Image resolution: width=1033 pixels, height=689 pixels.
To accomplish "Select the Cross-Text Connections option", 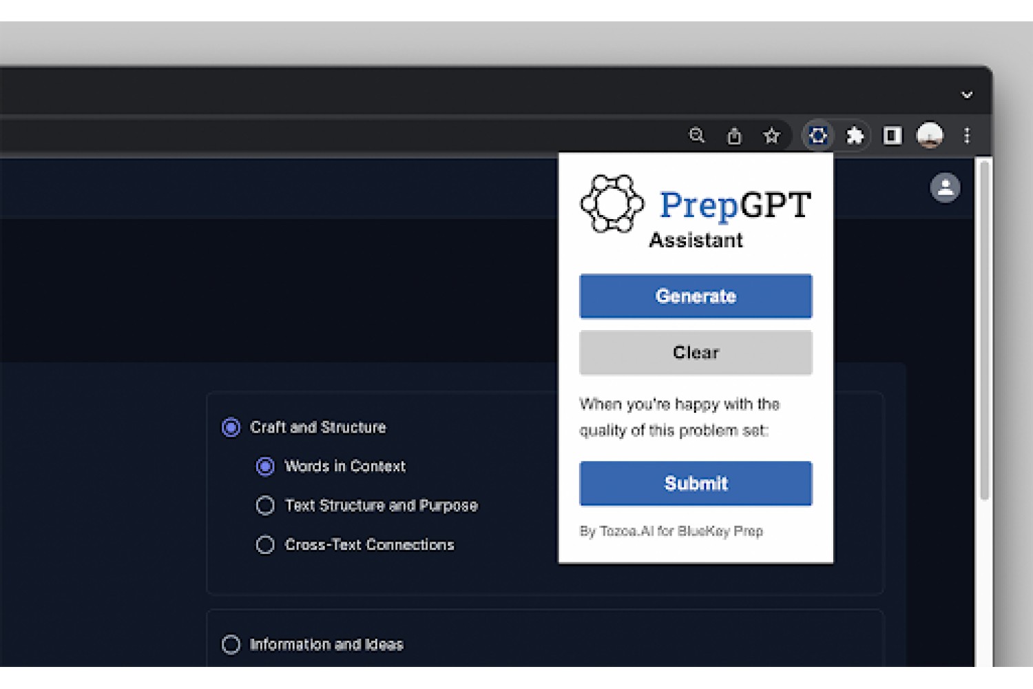I will (265, 545).
